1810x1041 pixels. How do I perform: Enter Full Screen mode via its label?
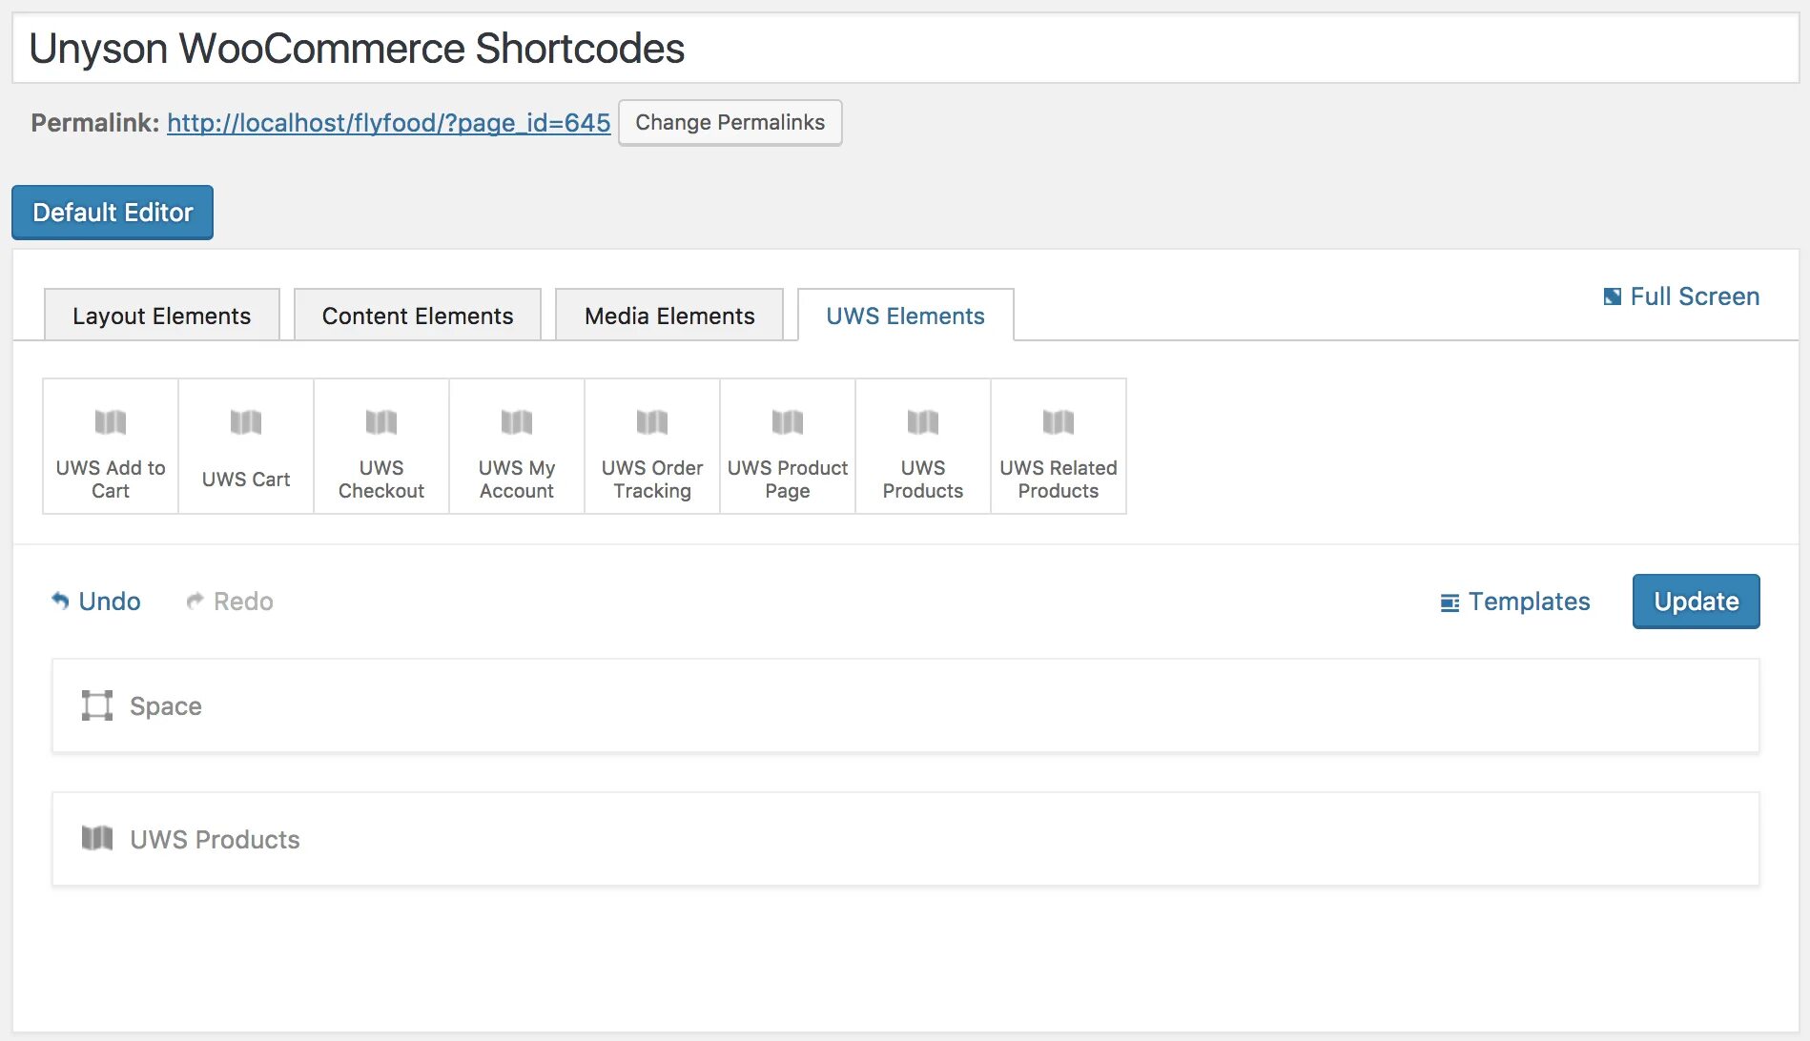(x=1695, y=296)
